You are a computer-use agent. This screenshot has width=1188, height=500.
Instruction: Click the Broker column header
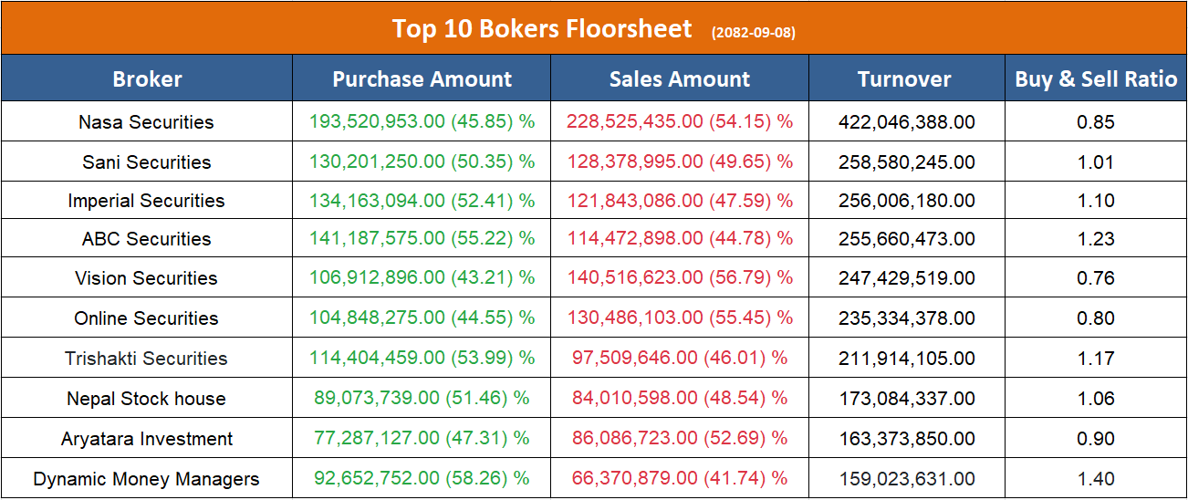point(147,79)
